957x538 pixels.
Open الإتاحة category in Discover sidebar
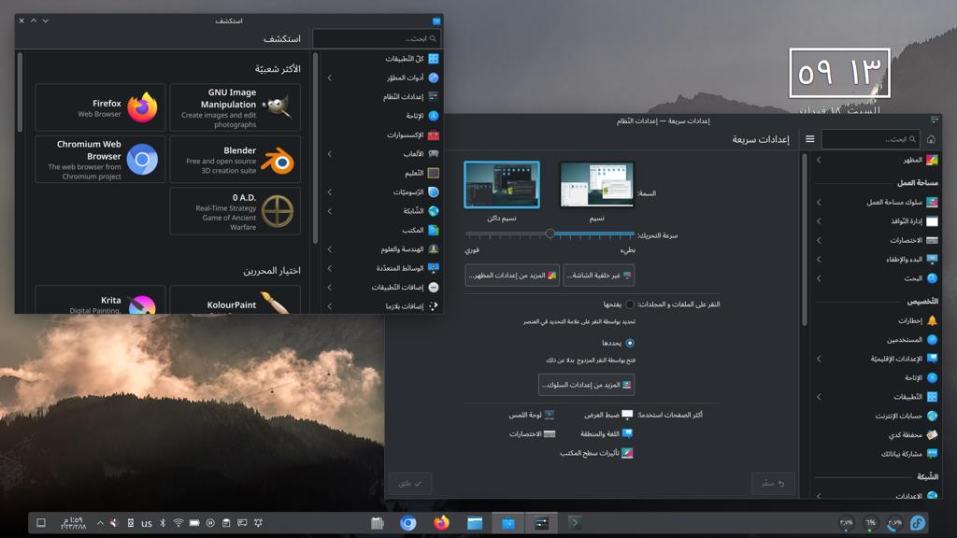(x=381, y=116)
